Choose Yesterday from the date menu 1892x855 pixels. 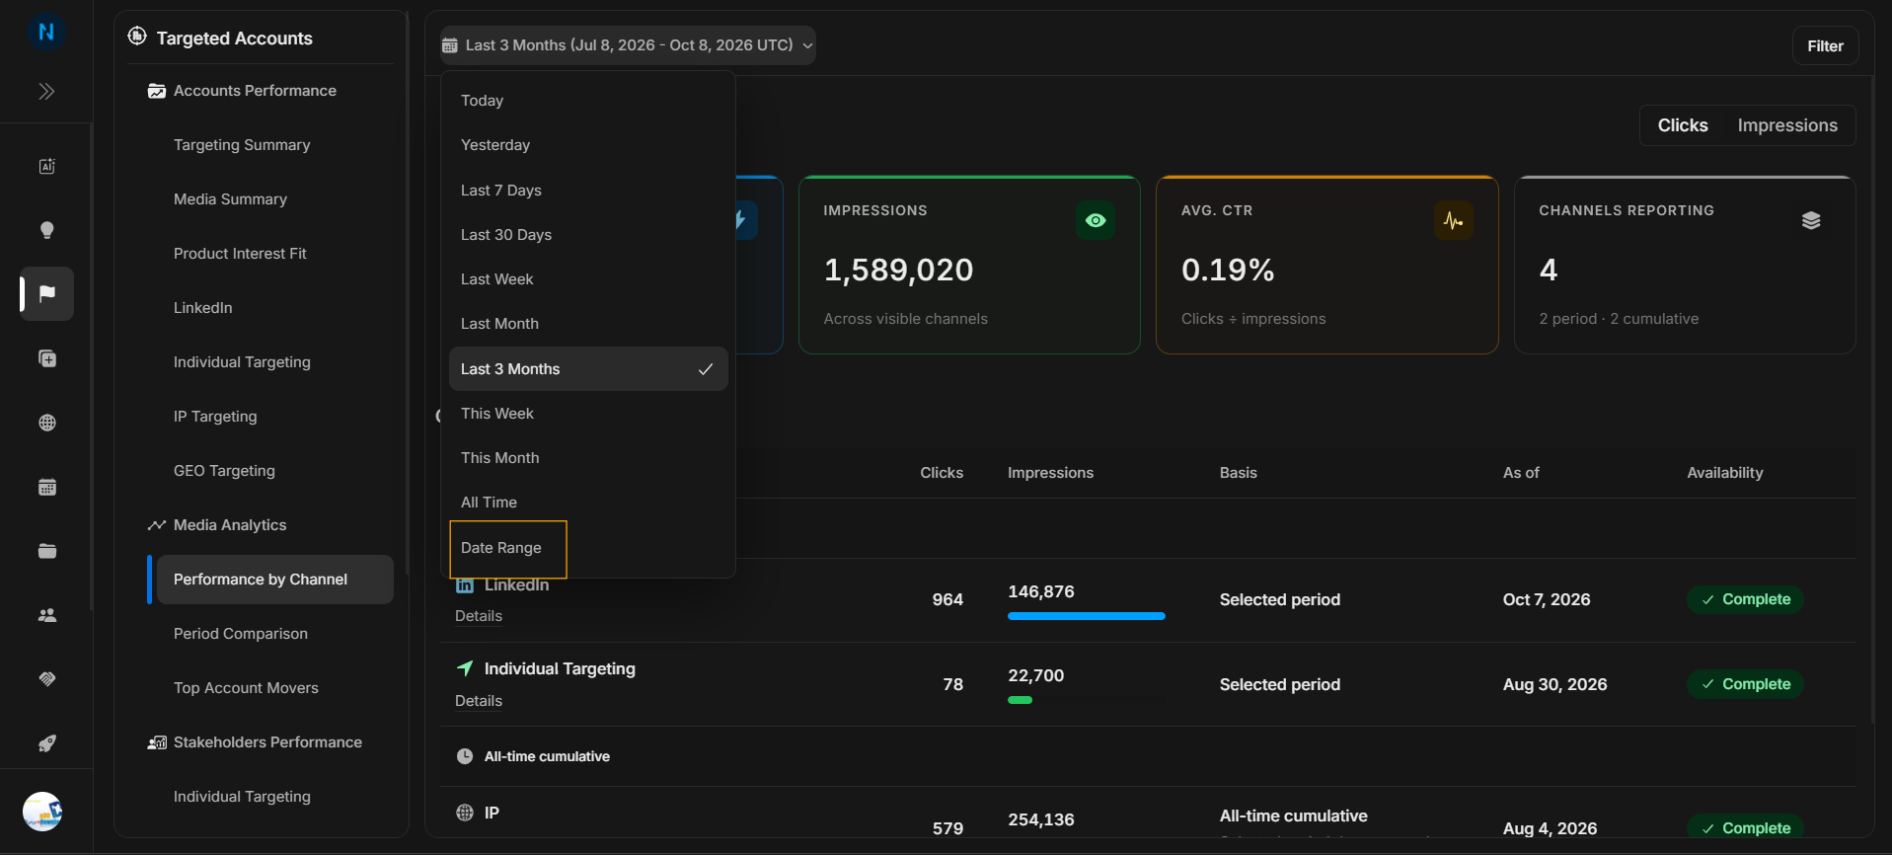588,145
